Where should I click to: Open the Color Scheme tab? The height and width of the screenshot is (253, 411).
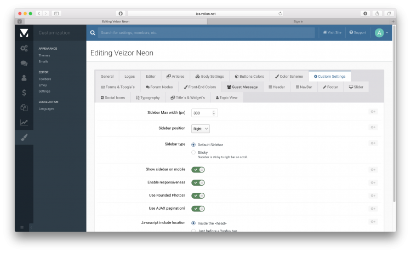pos(289,77)
